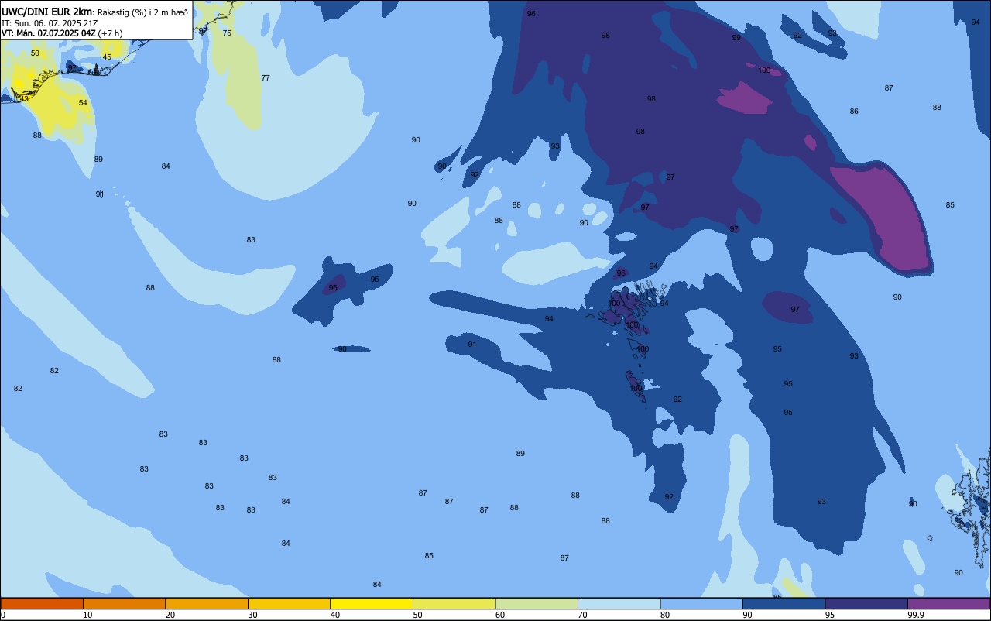Click the legend tick label '10'

[x=87, y=615]
